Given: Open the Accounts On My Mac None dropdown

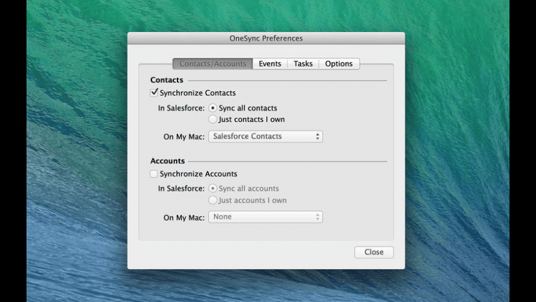Looking at the screenshot, I should coord(266,217).
